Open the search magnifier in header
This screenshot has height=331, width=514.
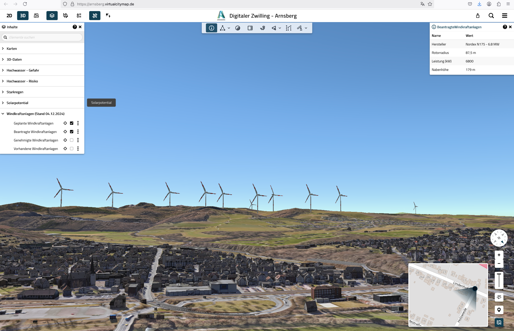pos(491,16)
